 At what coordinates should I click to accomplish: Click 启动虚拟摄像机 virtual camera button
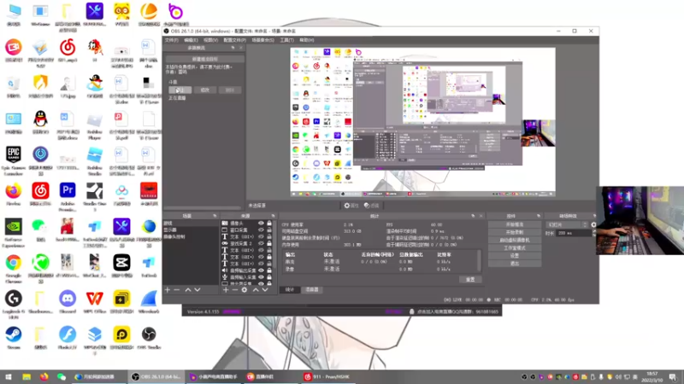click(515, 241)
